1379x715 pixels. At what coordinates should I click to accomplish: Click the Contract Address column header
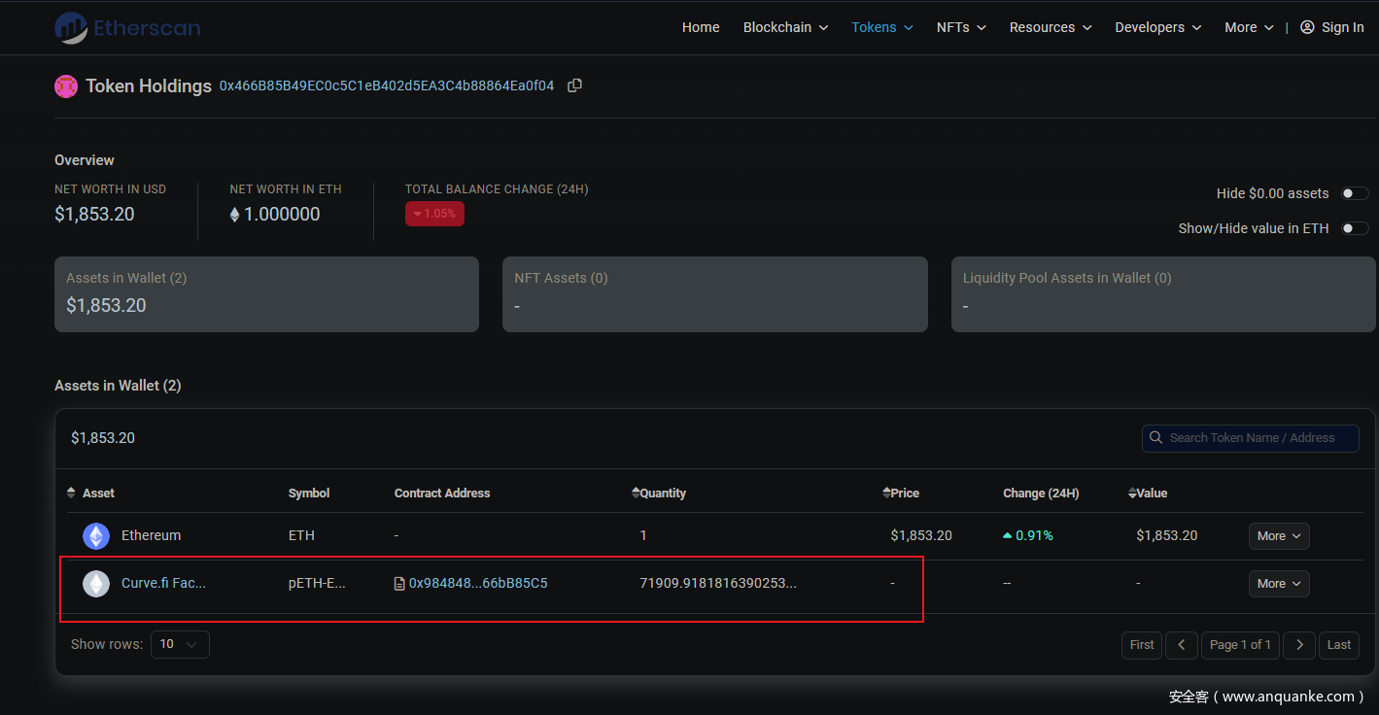pyautogui.click(x=442, y=494)
